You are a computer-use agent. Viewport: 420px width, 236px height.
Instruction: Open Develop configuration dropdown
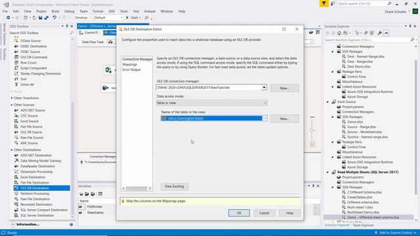click(82, 18)
